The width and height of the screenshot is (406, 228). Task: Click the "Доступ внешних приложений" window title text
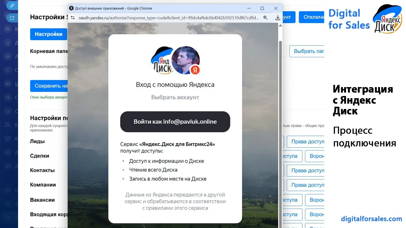click(99, 8)
